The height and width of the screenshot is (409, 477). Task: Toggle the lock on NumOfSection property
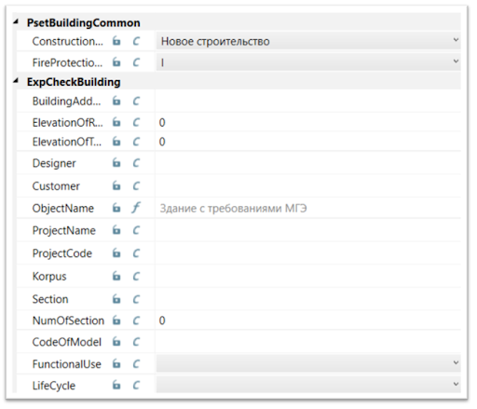coord(116,320)
